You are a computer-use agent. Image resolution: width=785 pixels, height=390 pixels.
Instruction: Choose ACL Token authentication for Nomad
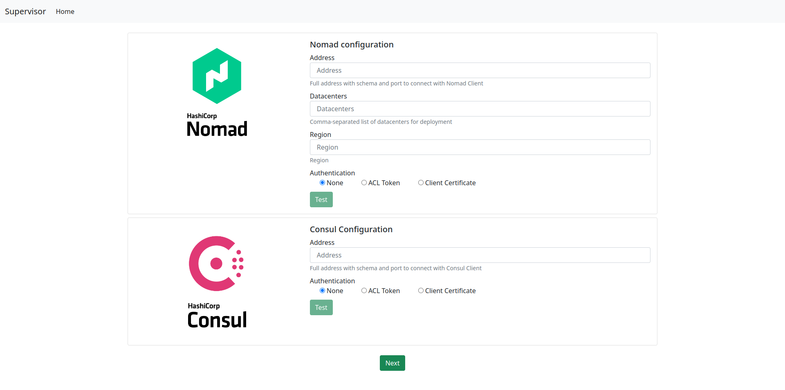(x=364, y=183)
